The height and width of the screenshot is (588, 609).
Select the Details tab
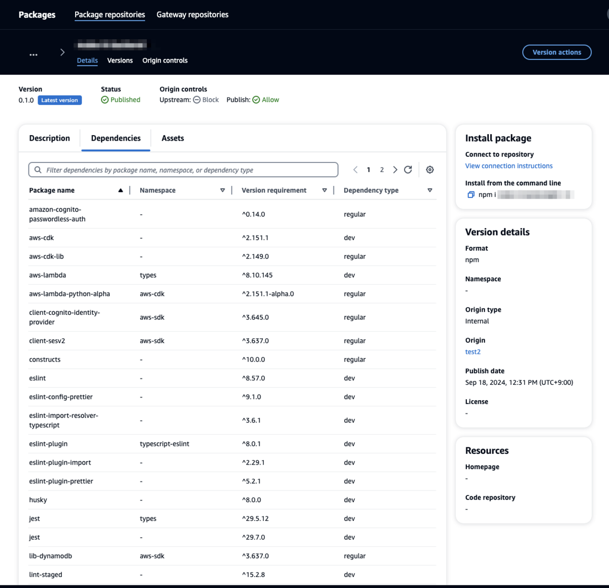(x=87, y=60)
